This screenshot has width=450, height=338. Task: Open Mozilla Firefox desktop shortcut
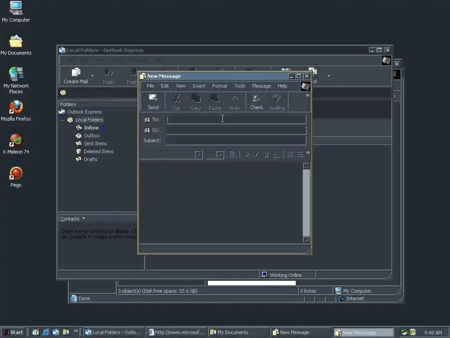point(16,110)
